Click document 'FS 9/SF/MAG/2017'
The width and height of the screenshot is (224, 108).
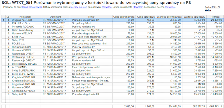[x=55, y=44]
